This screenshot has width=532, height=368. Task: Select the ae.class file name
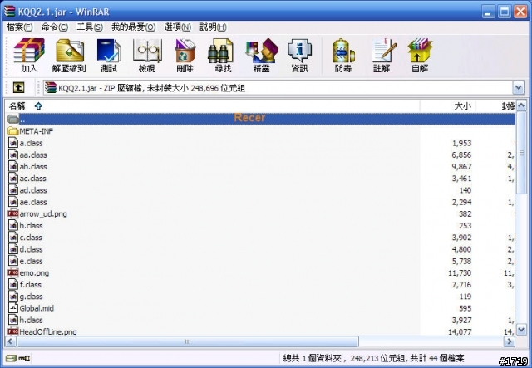click(33, 202)
